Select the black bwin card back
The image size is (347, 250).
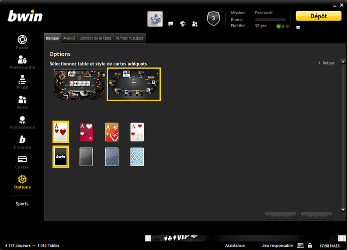click(61, 157)
